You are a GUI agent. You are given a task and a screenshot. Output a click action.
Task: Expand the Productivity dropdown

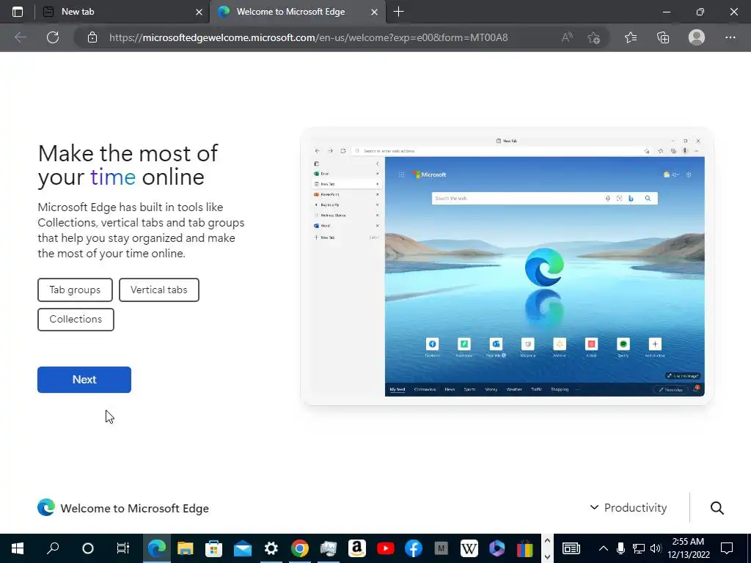(629, 507)
